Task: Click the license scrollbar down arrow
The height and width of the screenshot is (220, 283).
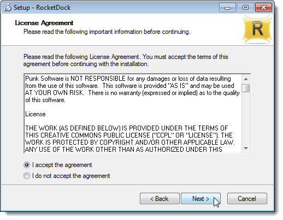Action: [x=246, y=148]
